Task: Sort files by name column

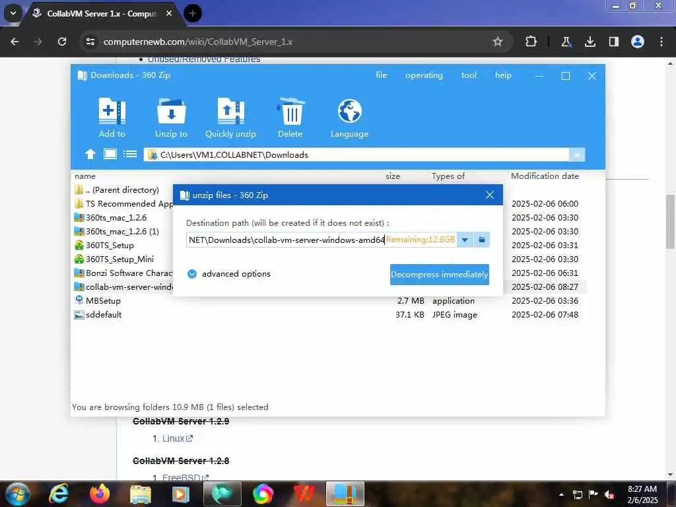Action: pos(85,176)
